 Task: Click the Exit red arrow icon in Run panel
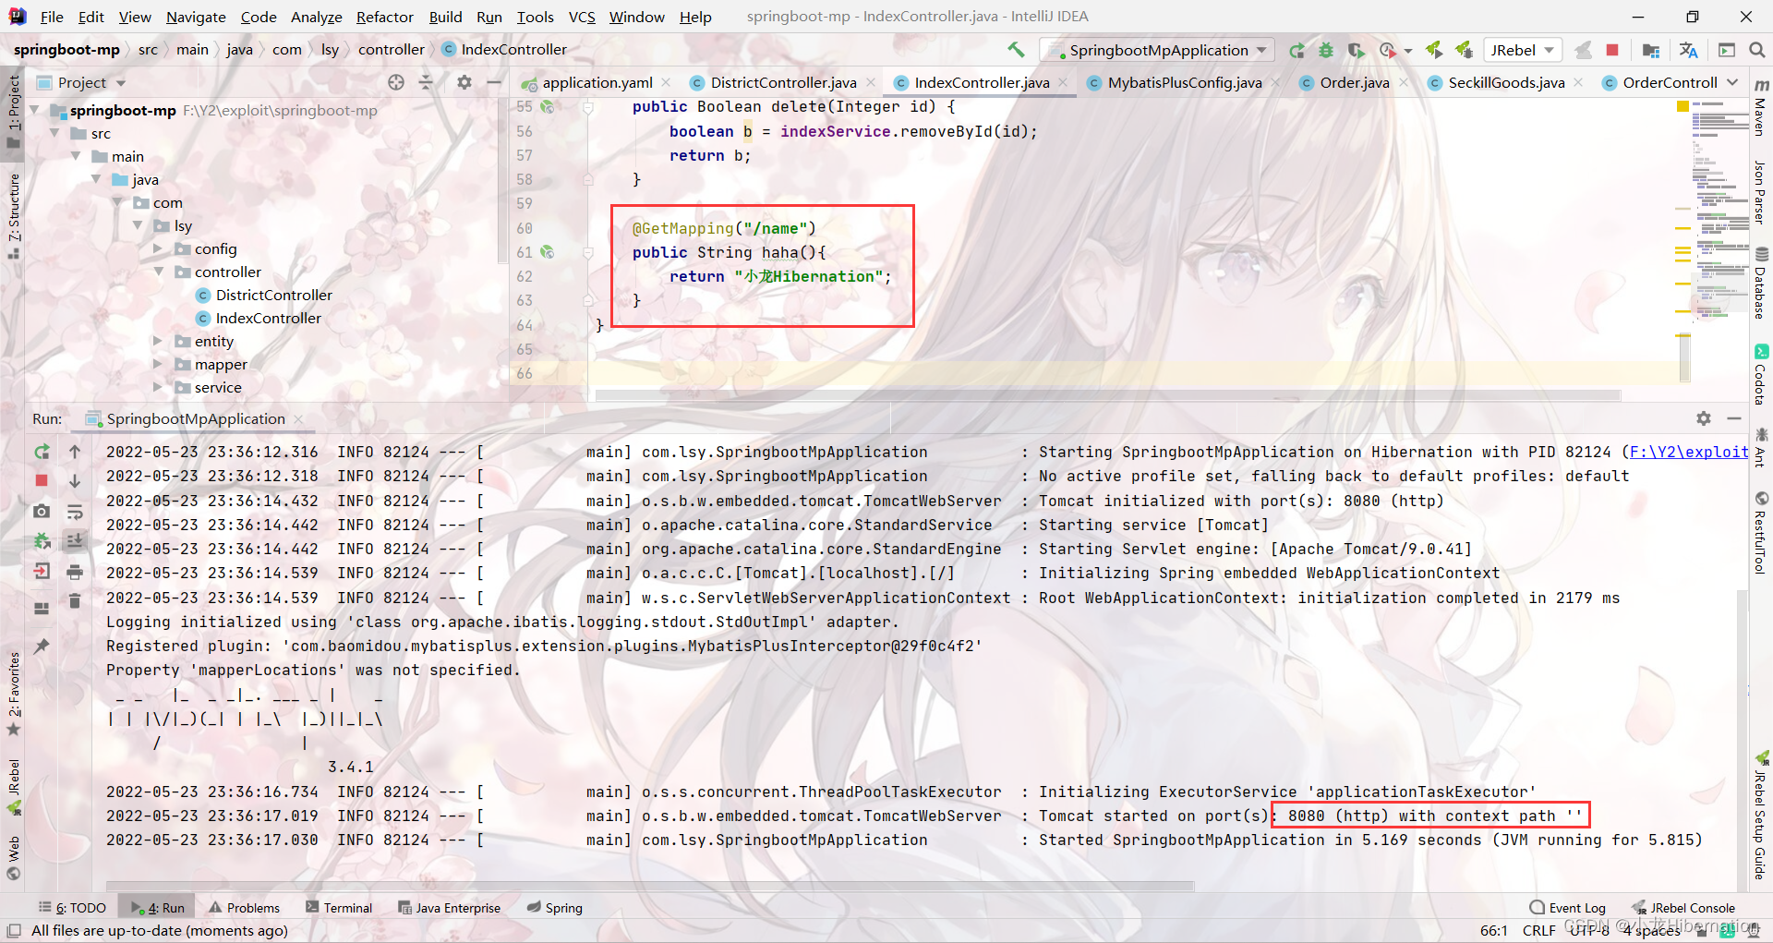click(x=42, y=571)
